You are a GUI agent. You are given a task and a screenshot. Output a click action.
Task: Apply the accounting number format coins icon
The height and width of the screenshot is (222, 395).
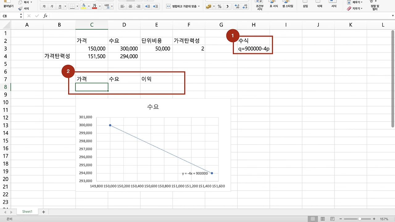(x=209, y=6)
